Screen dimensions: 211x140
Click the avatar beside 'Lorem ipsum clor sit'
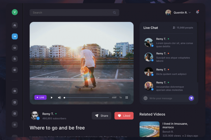[x=149, y=42]
